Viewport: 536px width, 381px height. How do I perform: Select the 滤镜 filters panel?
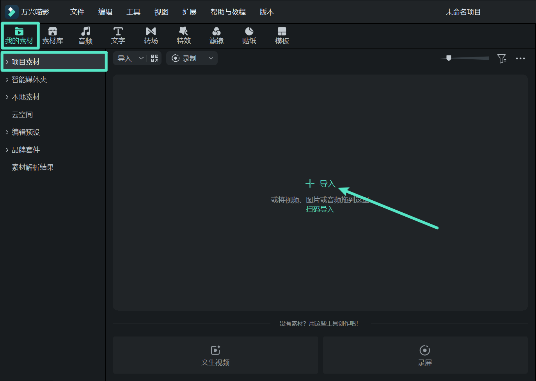pyautogui.click(x=217, y=36)
